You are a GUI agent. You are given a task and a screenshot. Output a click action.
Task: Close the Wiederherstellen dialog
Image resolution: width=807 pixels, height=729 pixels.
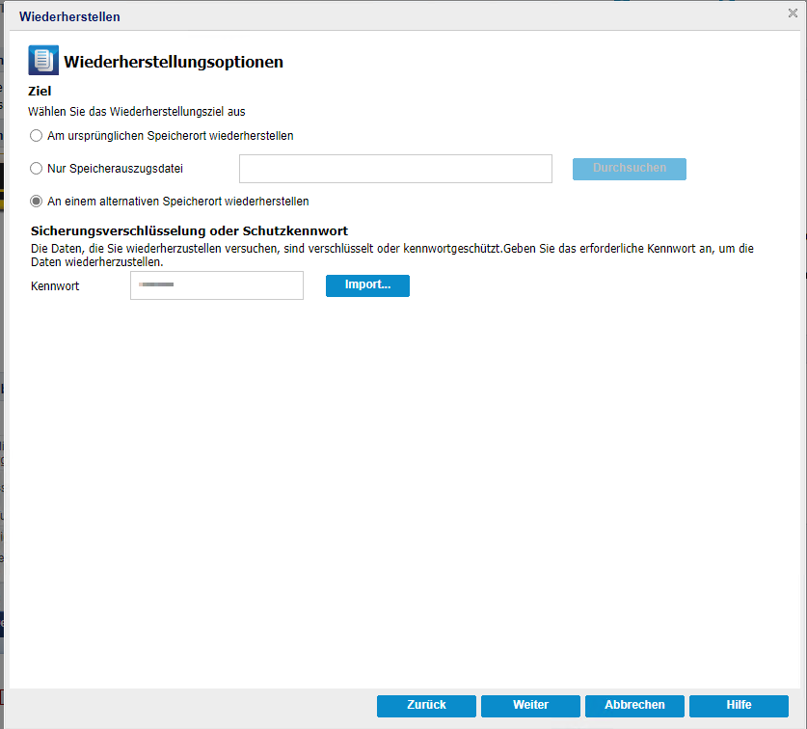pos(793,13)
